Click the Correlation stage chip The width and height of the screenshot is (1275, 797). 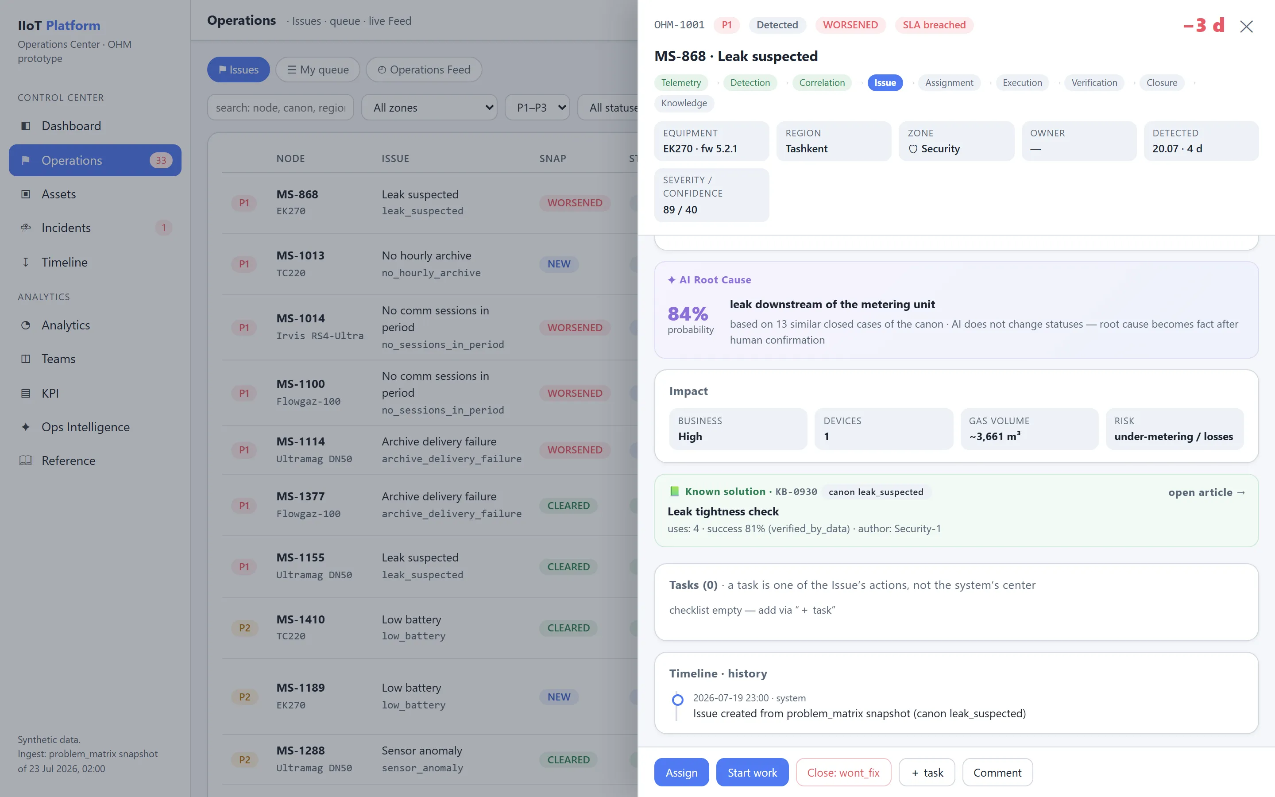[x=821, y=83]
